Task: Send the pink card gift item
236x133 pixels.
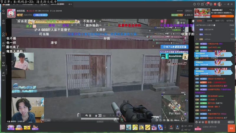Action: (122, 127)
